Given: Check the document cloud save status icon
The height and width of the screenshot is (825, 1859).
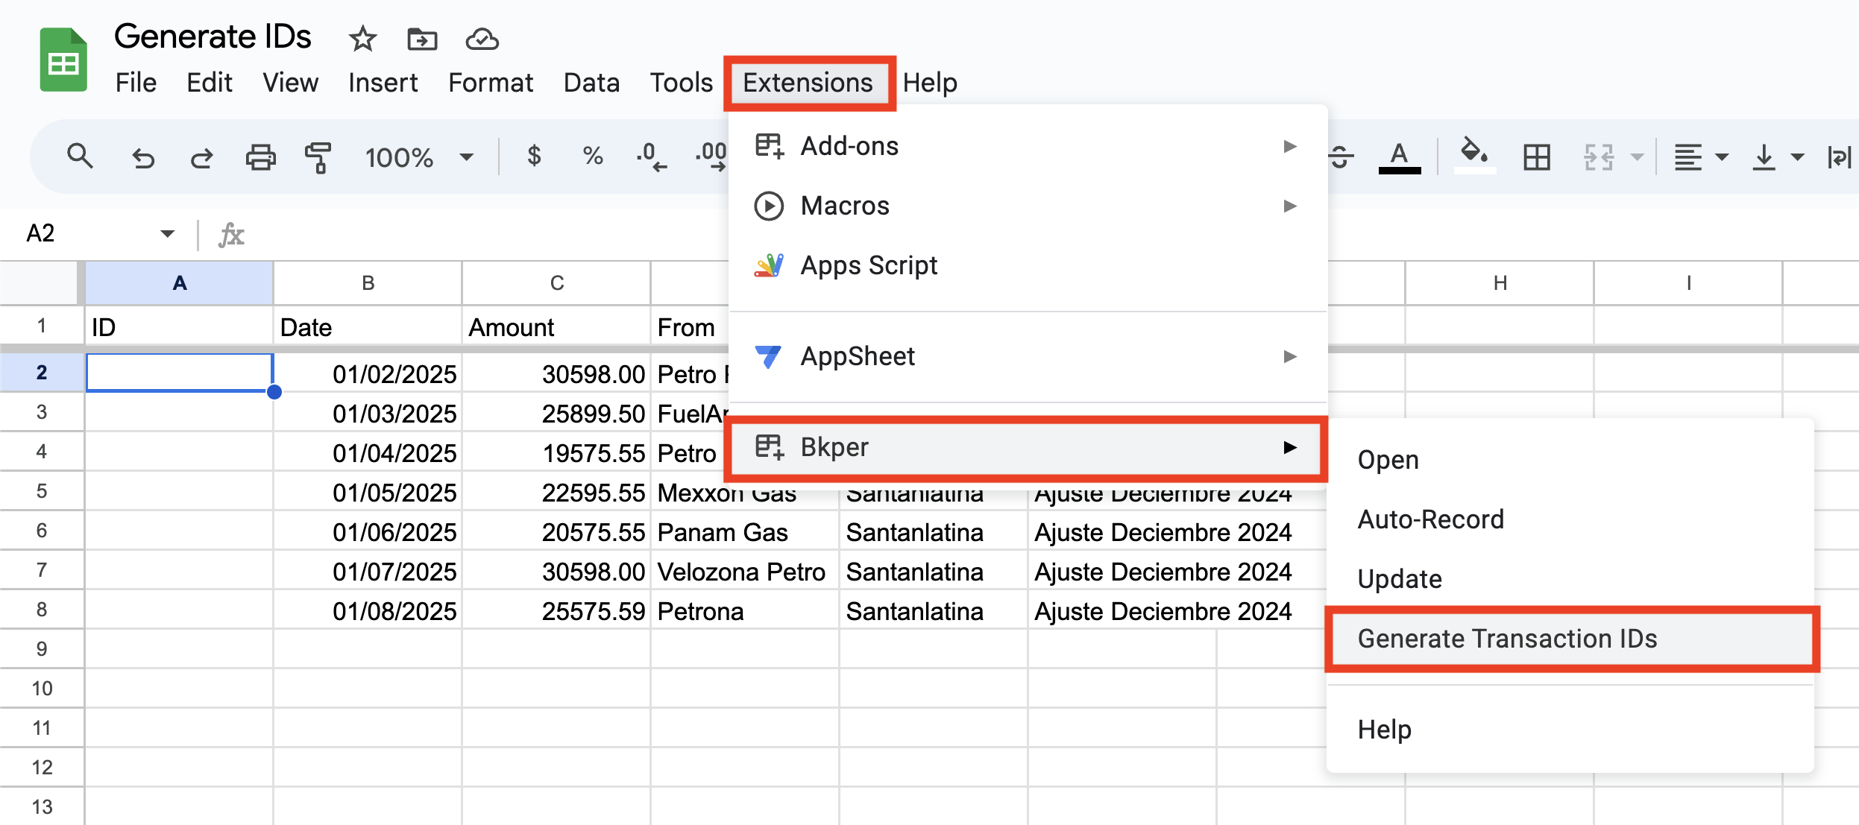Looking at the screenshot, I should 482,39.
